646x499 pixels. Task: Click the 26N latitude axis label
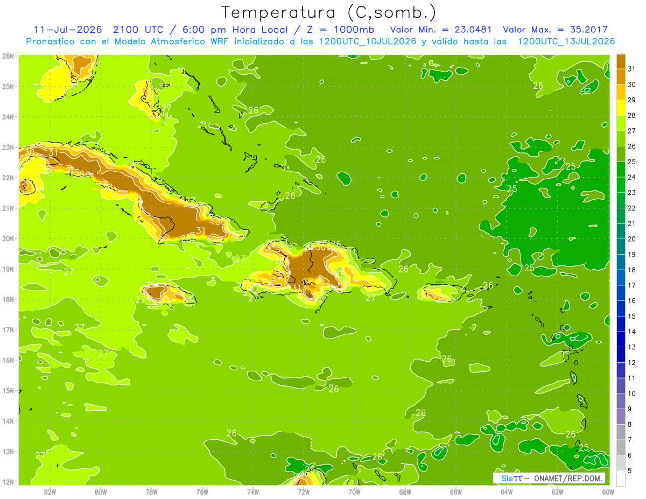(x=8, y=56)
